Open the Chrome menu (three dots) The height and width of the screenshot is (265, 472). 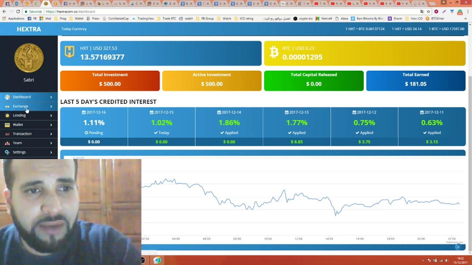[468, 11]
